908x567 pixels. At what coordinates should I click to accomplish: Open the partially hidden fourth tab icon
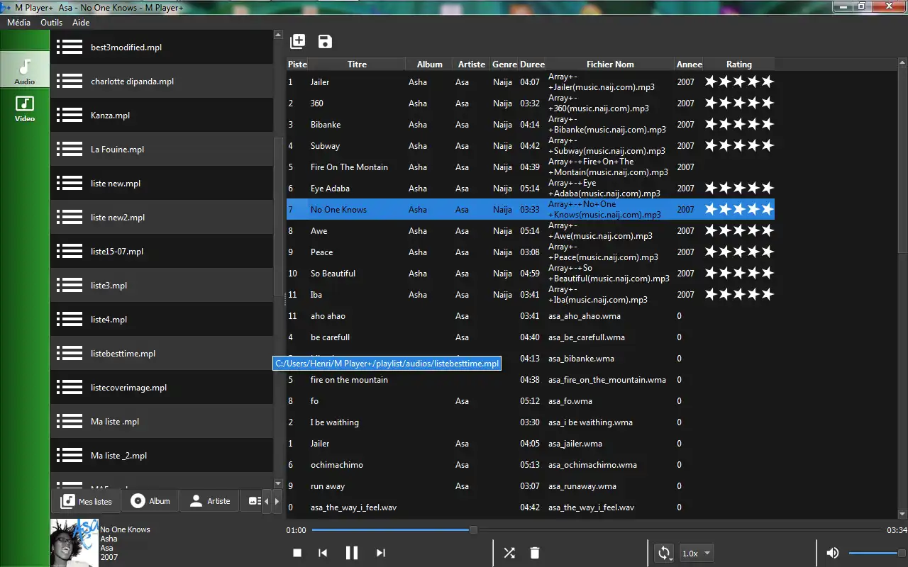point(252,501)
